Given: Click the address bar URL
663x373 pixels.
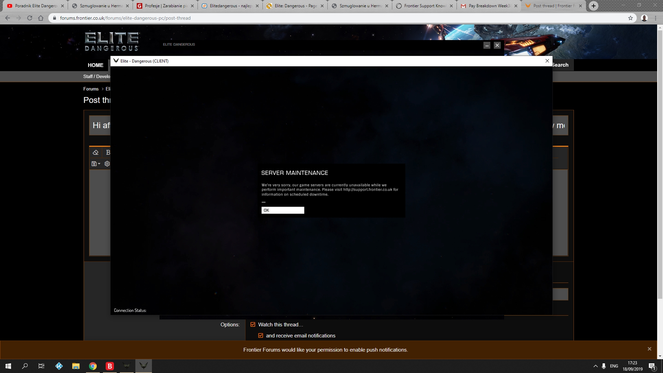Looking at the screenshot, I should point(125,18).
